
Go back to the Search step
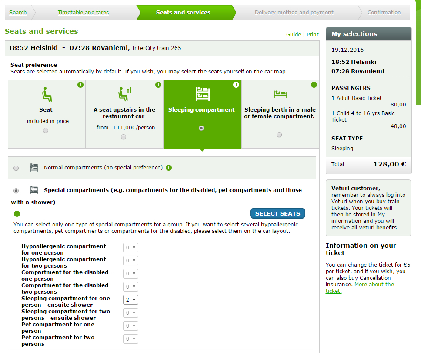(x=18, y=13)
